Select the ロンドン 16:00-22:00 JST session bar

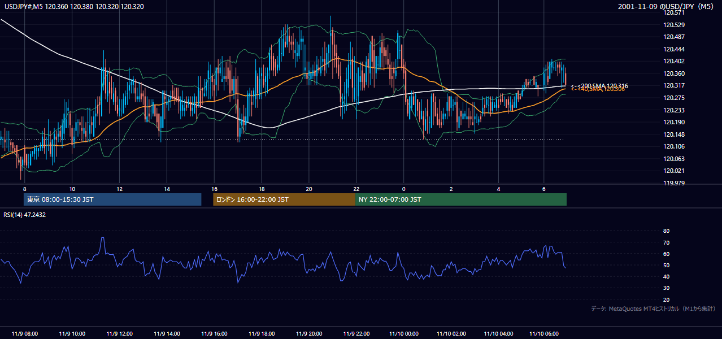[284, 199]
